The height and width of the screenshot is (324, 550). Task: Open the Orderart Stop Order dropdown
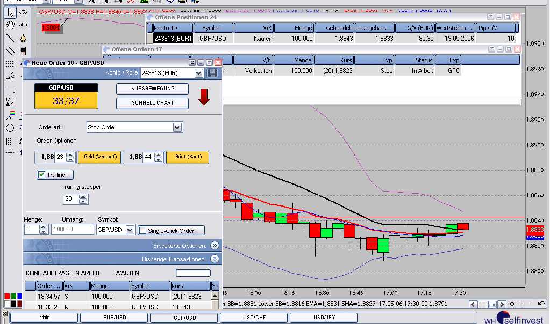point(177,127)
